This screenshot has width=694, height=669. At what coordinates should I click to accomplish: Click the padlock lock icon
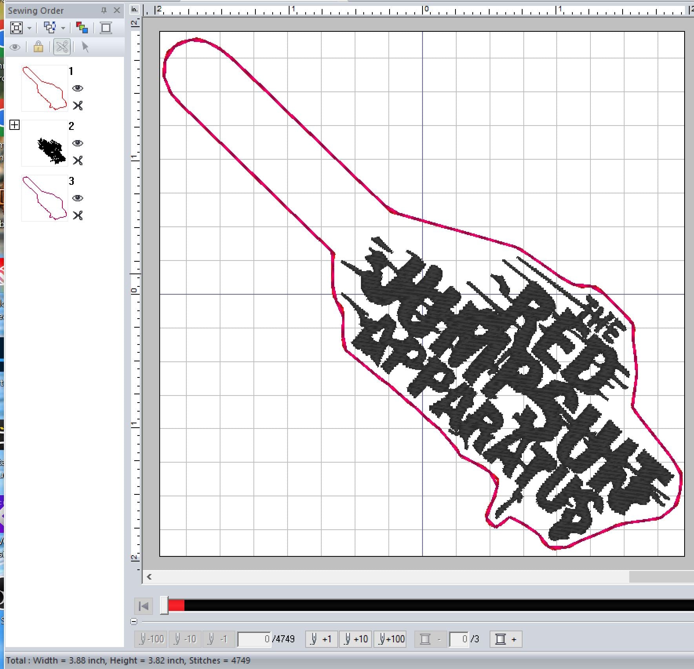(38, 47)
